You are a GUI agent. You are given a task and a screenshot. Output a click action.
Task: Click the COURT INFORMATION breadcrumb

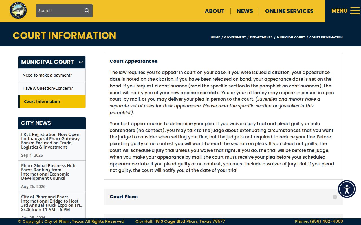click(x=326, y=37)
